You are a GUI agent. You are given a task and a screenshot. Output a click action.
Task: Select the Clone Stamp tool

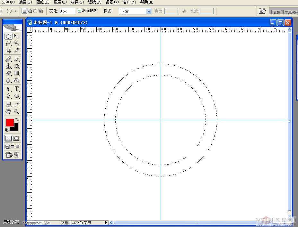click(8, 66)
